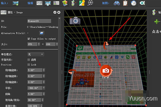Image resolution: width=161 pixels, height=107 pixels.
Task: Click the 绕Y轴旋转 stepper arrows
Action: 44,76
